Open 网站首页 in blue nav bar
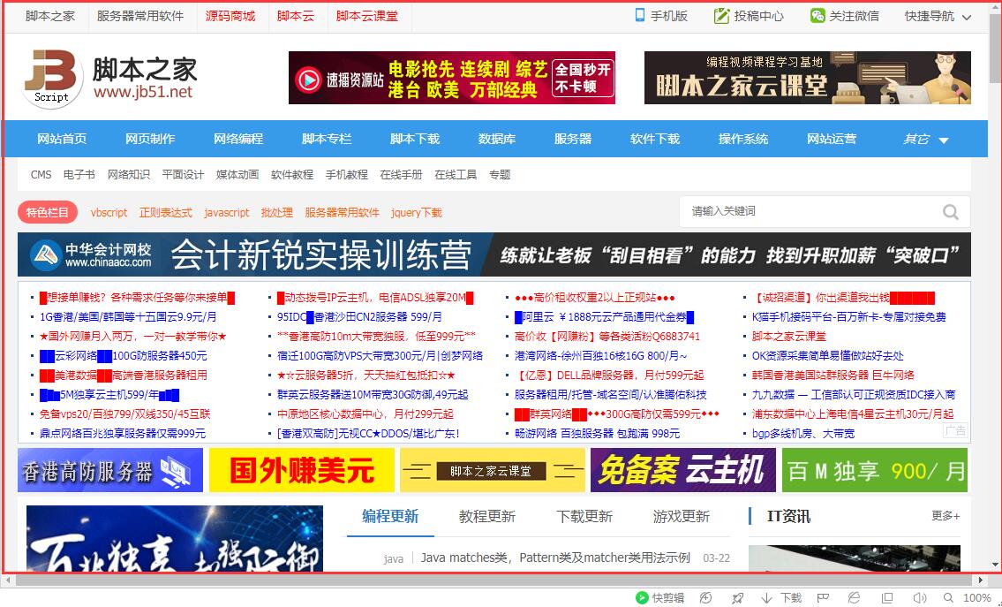The image size is (1002, 607). coord(62,139)
